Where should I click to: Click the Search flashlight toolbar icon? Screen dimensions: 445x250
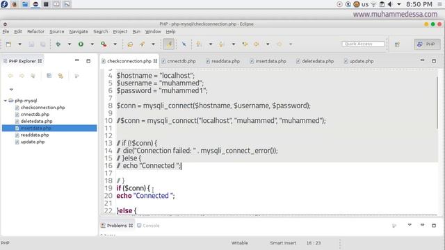pos(142,44)
